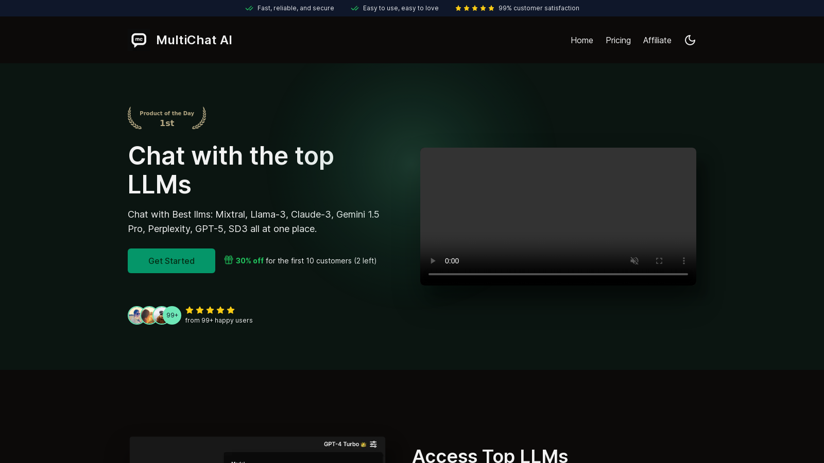Click the MultiChat AI speech-bubble logo icon

(139, 40)
